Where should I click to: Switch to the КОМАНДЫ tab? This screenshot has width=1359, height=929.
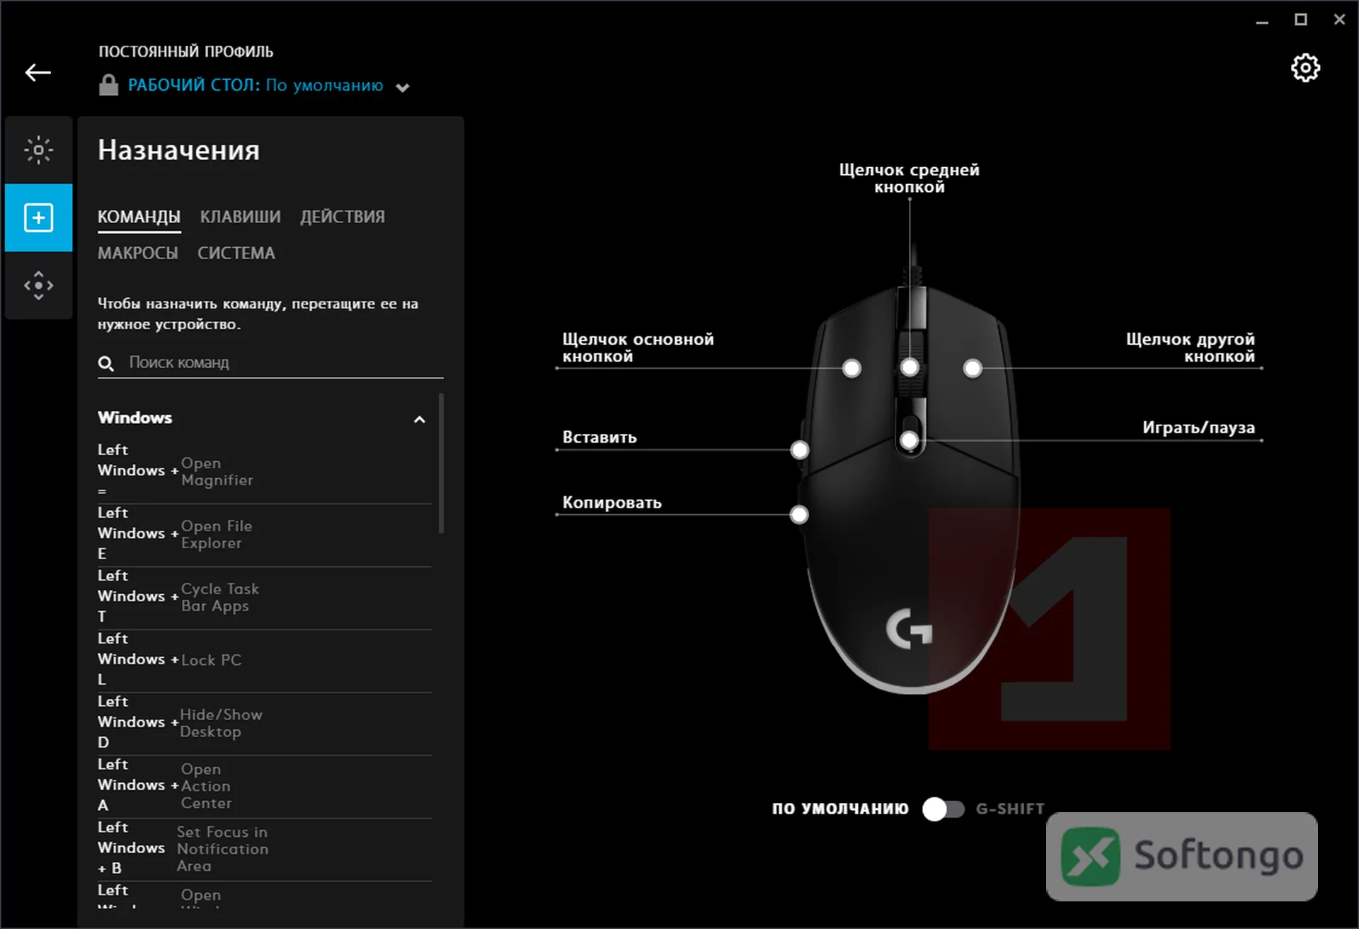click(139, 217)
